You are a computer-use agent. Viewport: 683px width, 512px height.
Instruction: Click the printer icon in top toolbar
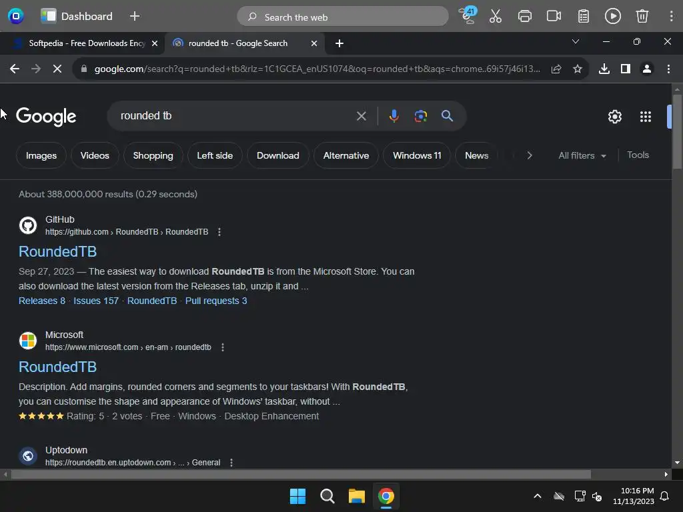click(524, 16)
